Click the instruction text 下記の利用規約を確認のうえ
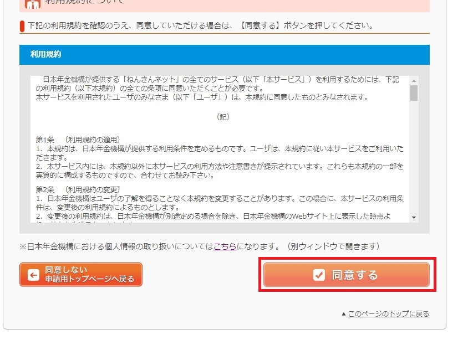The height and width of the screenshot is (345, 473). (x=200, y=25)
